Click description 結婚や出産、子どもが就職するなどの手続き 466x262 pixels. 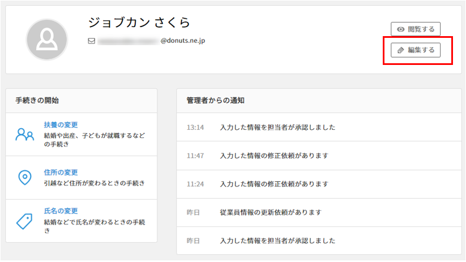coord(94,139)
